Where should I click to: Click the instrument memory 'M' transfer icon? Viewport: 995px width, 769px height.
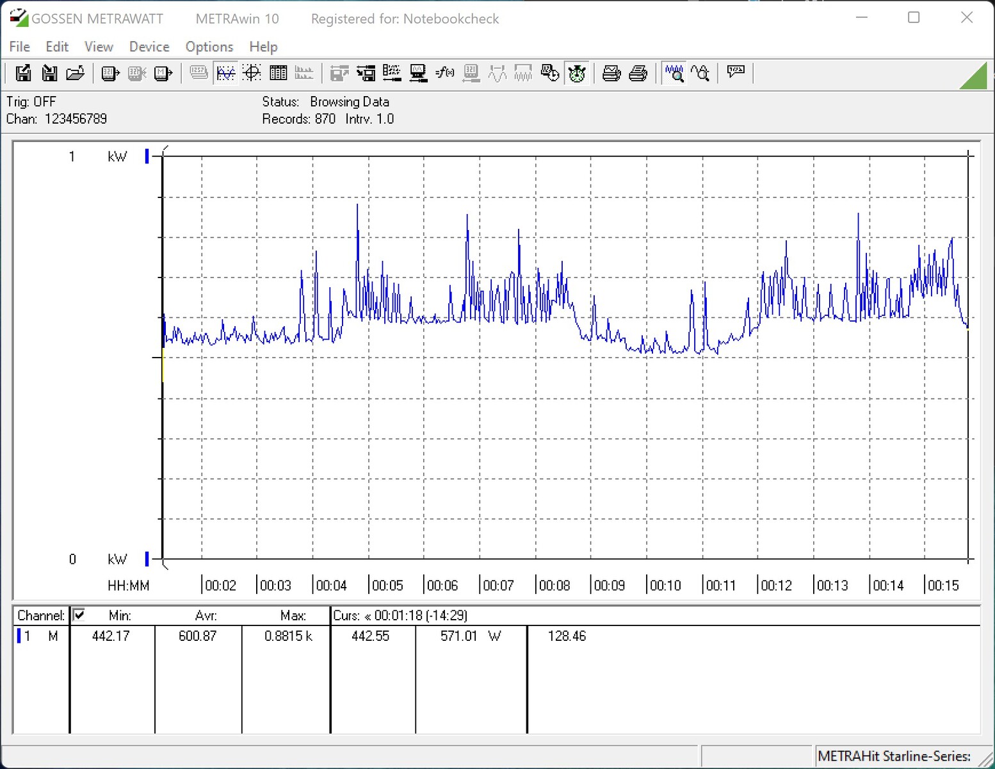(163, 73)
